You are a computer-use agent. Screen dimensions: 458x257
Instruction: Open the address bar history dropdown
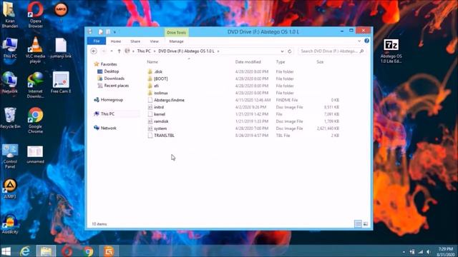[282, 51]
